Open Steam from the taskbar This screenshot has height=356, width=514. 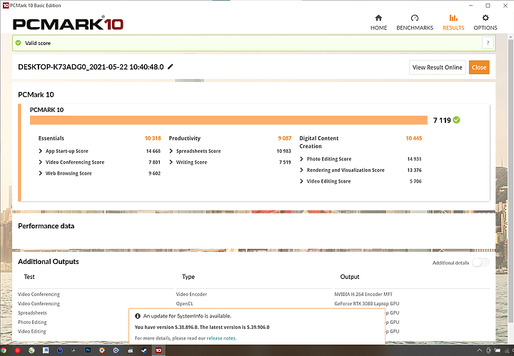click(144, 350)
